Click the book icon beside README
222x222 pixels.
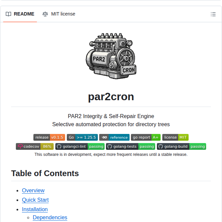[8, 14]
